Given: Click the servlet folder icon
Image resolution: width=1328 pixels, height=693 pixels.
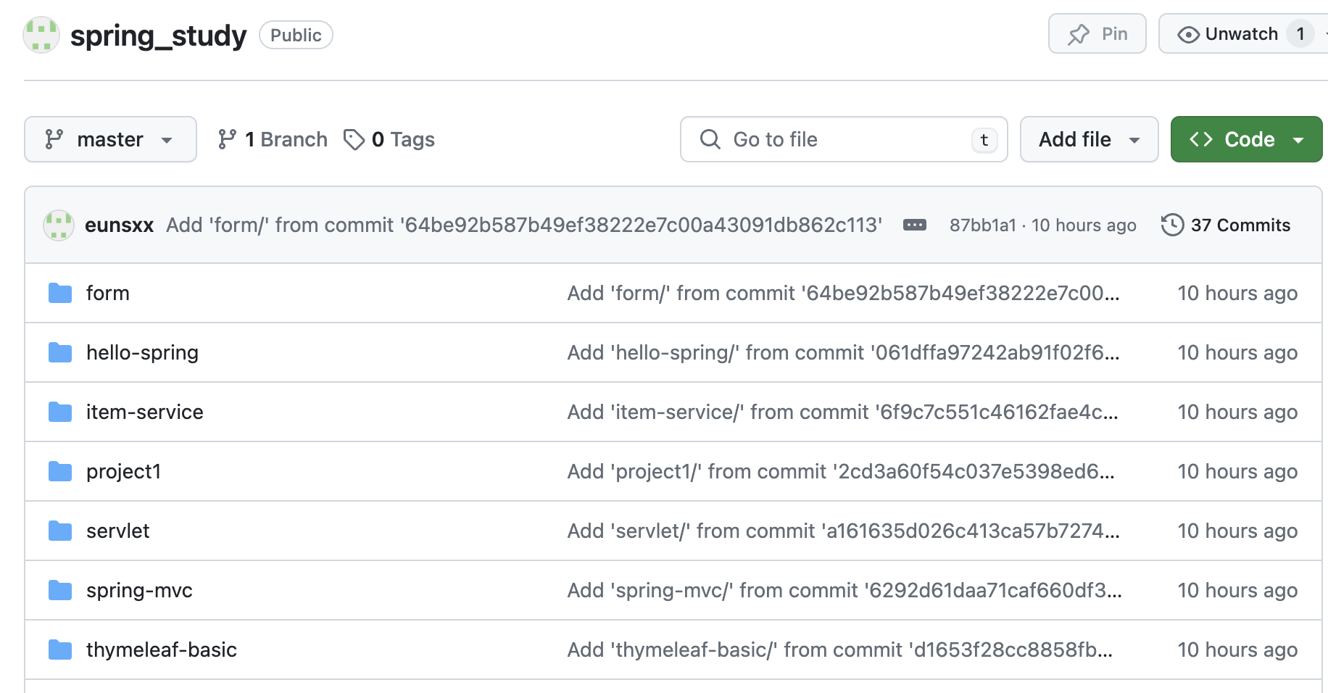Looking at the screenshot, I should [60, 531].
